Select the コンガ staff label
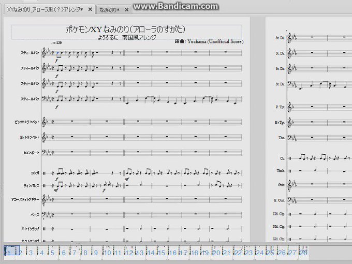The height and width of the screenshot is (264, 352). (x=35, y=173)
